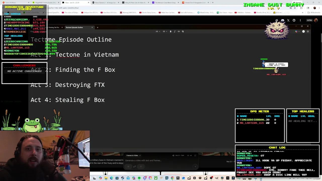Swap first and last frames
Image resolution: width=322 pixels, height=181 pixels.
pyautogui.click(x=134, y=166)
